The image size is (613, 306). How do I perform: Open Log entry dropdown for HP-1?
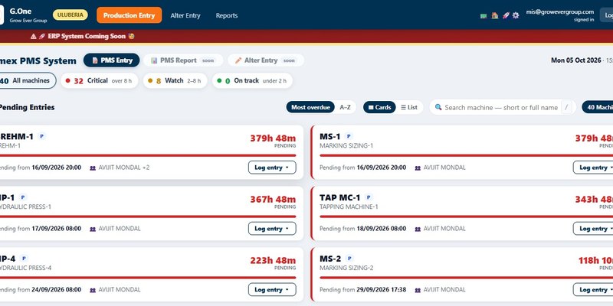(272, 229)
